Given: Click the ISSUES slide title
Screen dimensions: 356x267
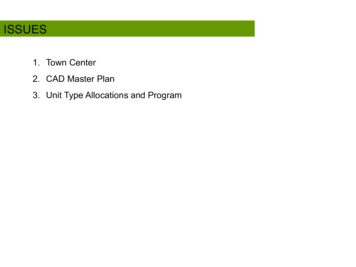Looking at the screenshot, I should [25, 29].
